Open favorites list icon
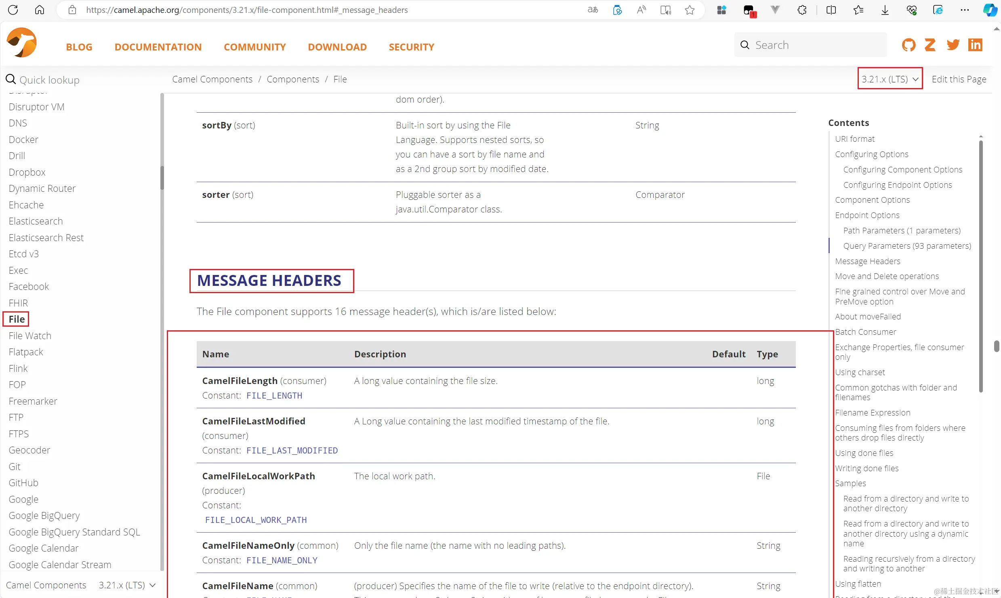 (x=858, y=10)
